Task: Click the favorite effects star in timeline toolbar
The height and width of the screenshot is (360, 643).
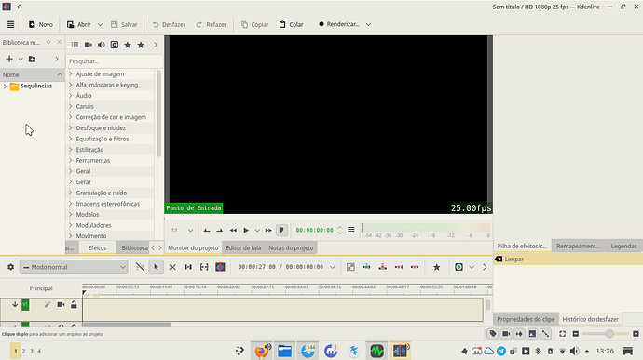Action: [x=437, y=267]
